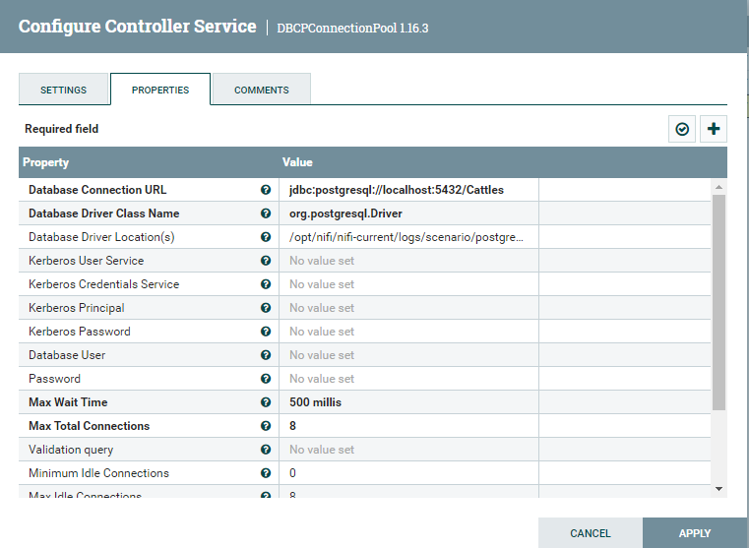
Task: Click the add property plus icon
Action: [x=714, y=129]
